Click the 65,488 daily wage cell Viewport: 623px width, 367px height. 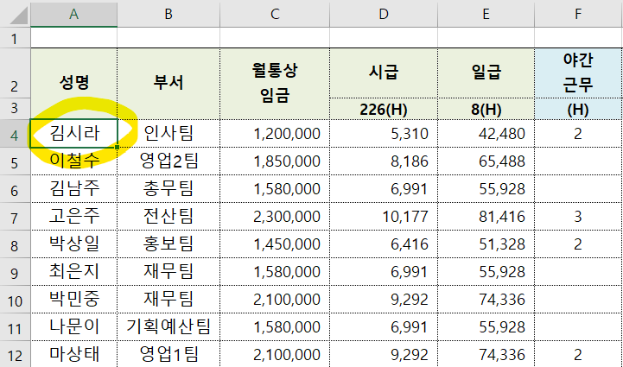tap(486, 161)
